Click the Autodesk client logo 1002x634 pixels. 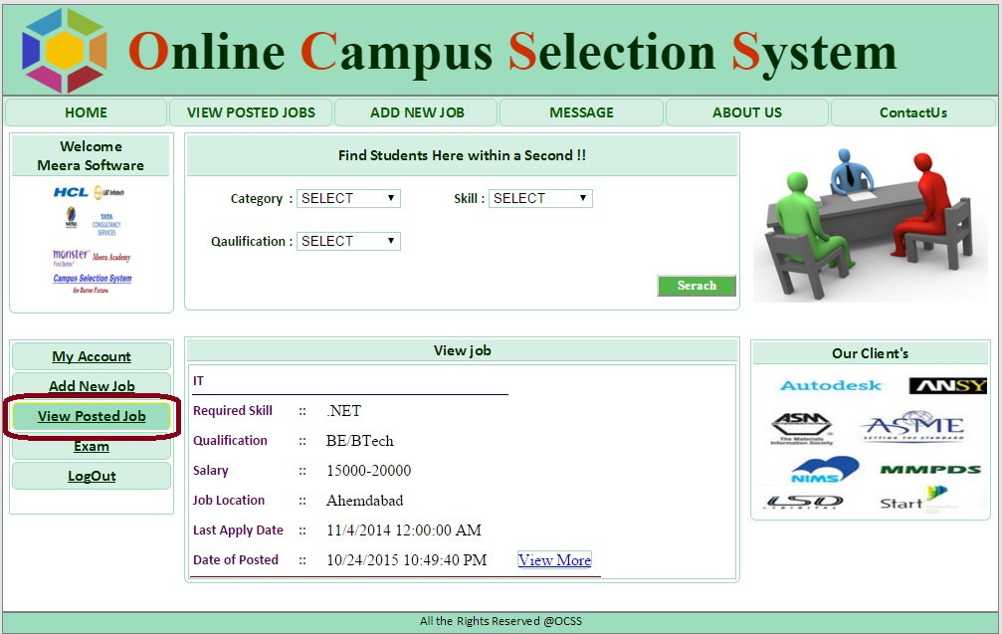[831, 385]
